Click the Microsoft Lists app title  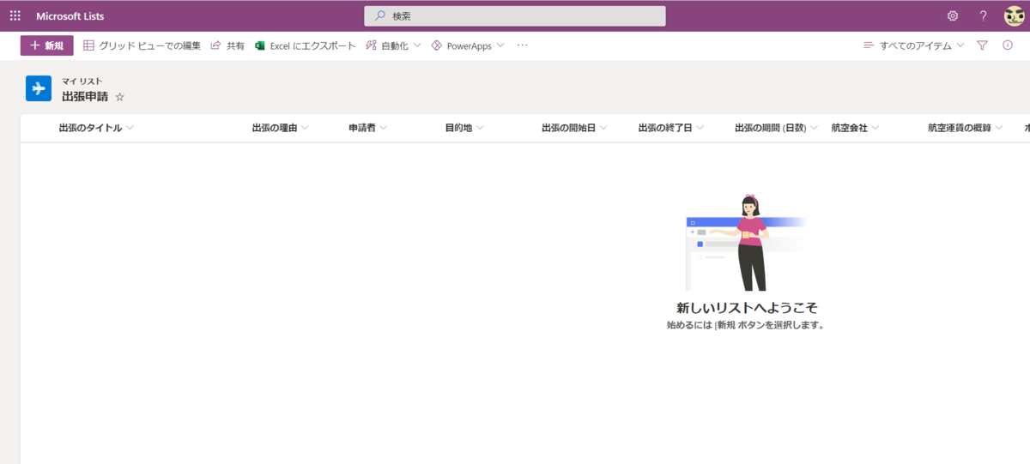click(70, 15)
